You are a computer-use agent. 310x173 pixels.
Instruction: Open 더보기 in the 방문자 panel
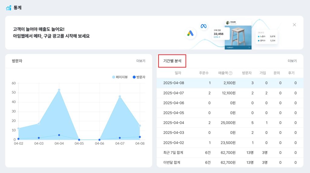[x=141, y=61]
